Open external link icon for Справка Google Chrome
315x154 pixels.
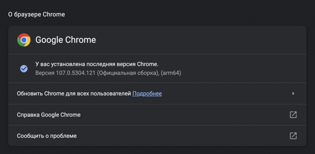(x=293, y=115)
